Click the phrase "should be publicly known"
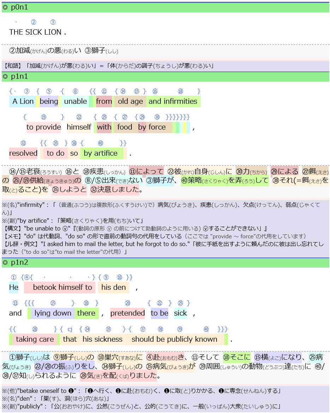This screenshot has width=330, height=413. pos(175,339)
